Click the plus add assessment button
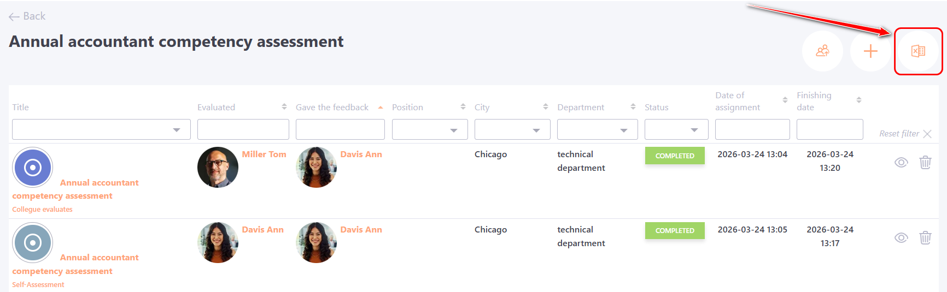 pos(870,51)
